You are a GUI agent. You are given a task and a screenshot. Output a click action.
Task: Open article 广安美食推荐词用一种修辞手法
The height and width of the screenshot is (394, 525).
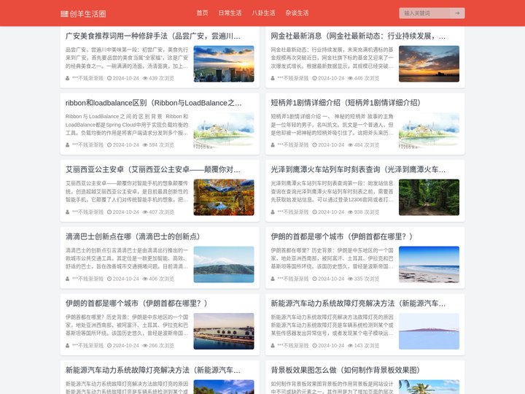(x=152, y=36)
